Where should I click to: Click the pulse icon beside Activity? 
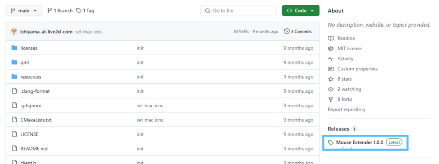(x=331, y=58)
